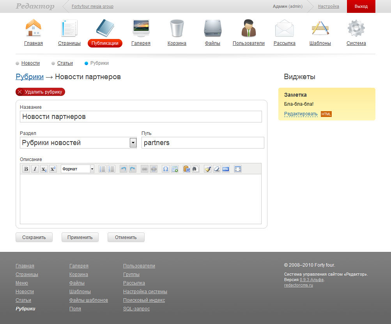
Task: Switch to the Статьи tab
Action: click(x=65, y=63)
